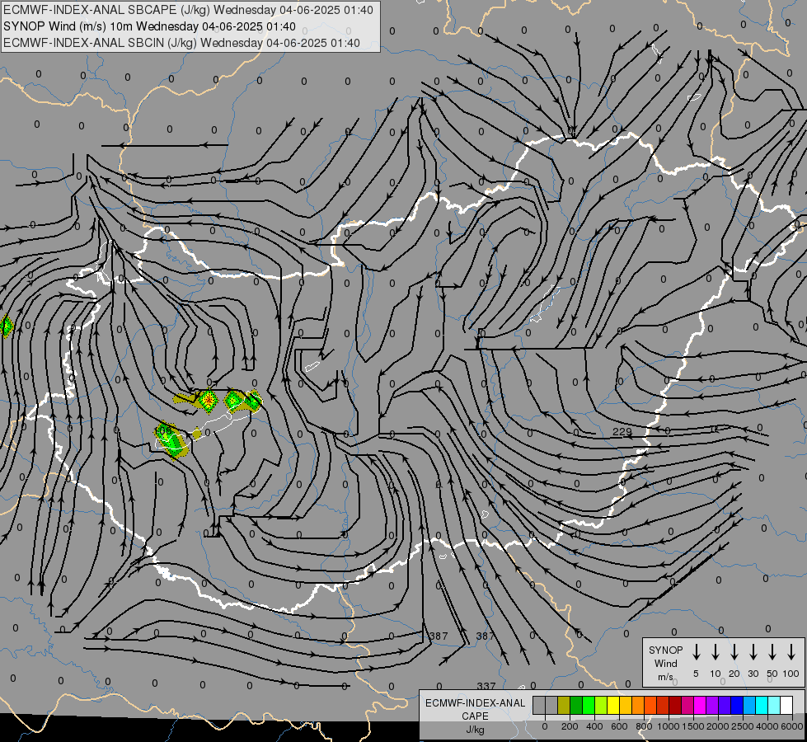Click the '600' colorbar tick label
The width and height of the screenshot is (807, 742).
pos(619,726)
